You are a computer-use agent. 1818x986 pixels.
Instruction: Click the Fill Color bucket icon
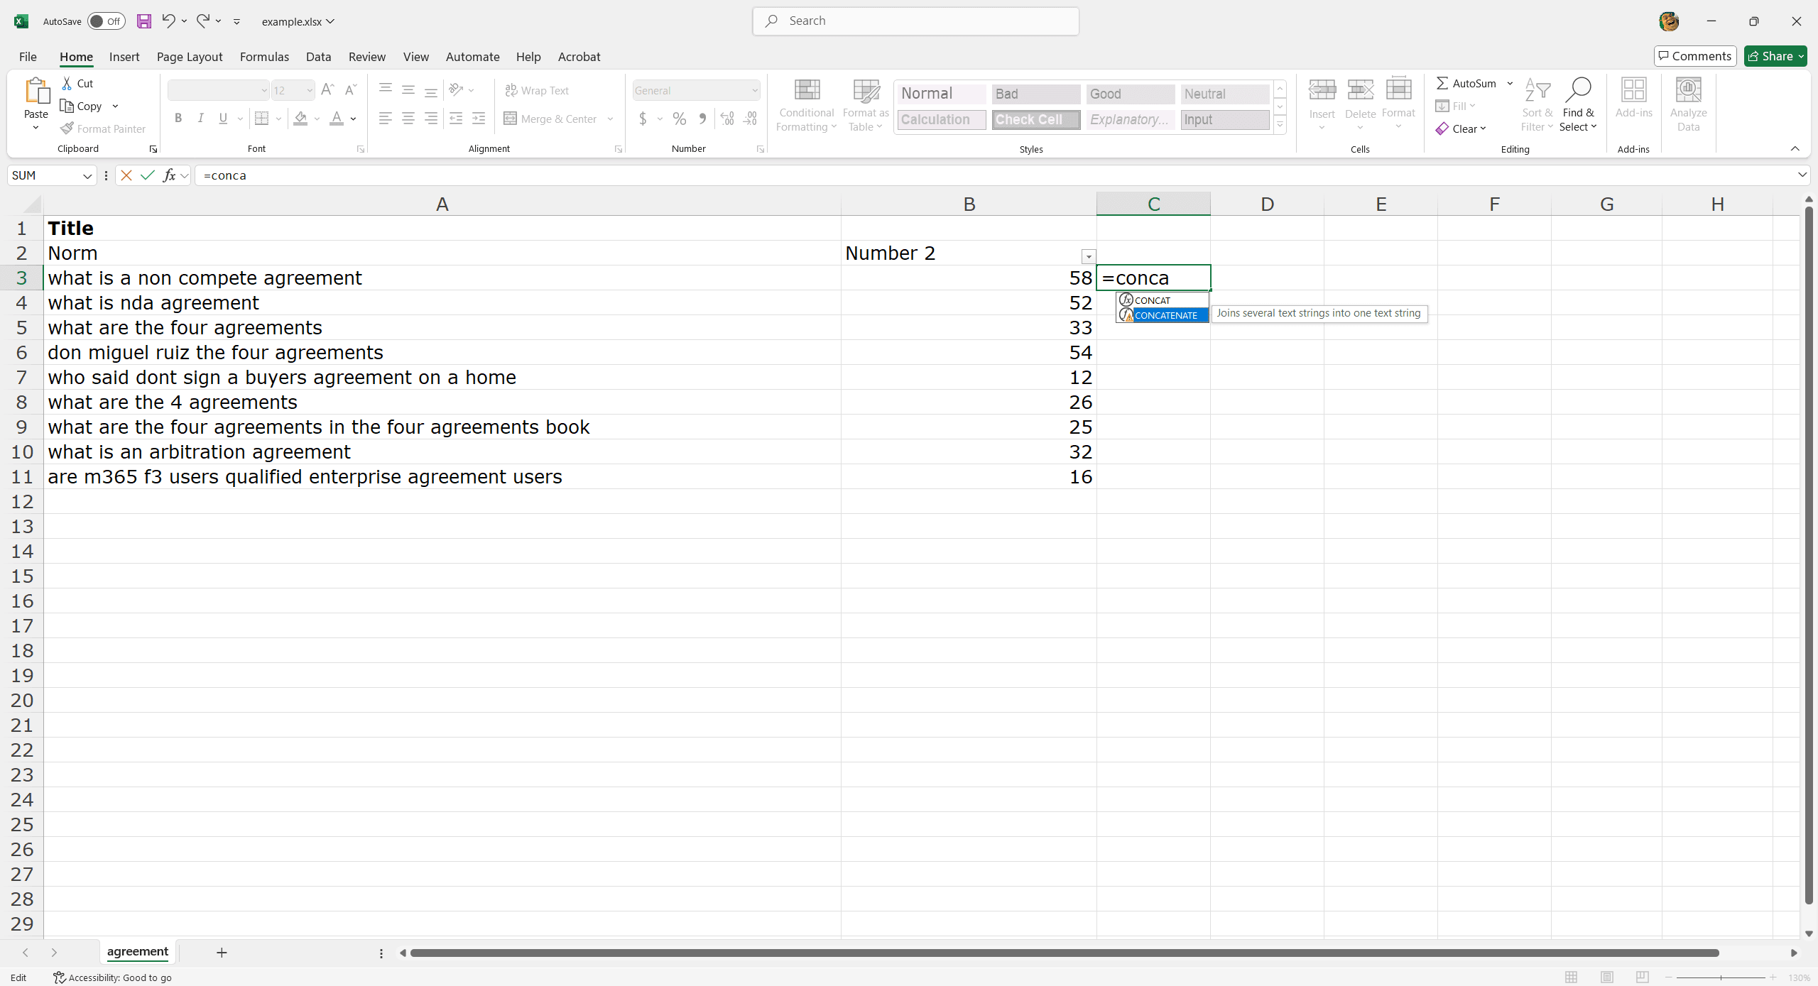[x=300, y=119]
